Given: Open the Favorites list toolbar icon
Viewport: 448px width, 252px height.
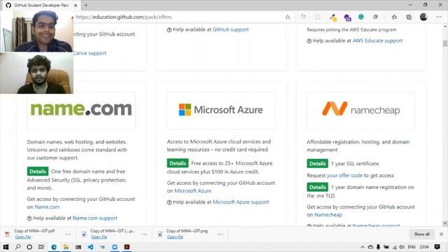Looking at the screenshot, I should [394, 17].
